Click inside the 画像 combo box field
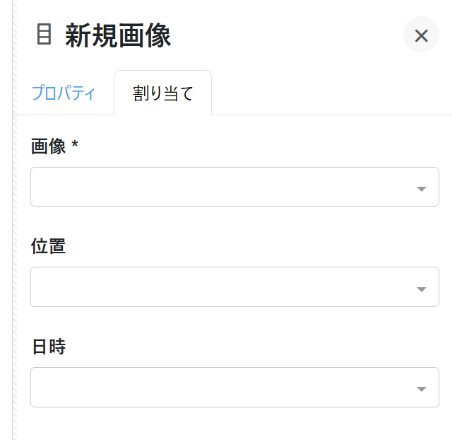The image size is (452, 440). pyautogui.click(x=219, y=187)
